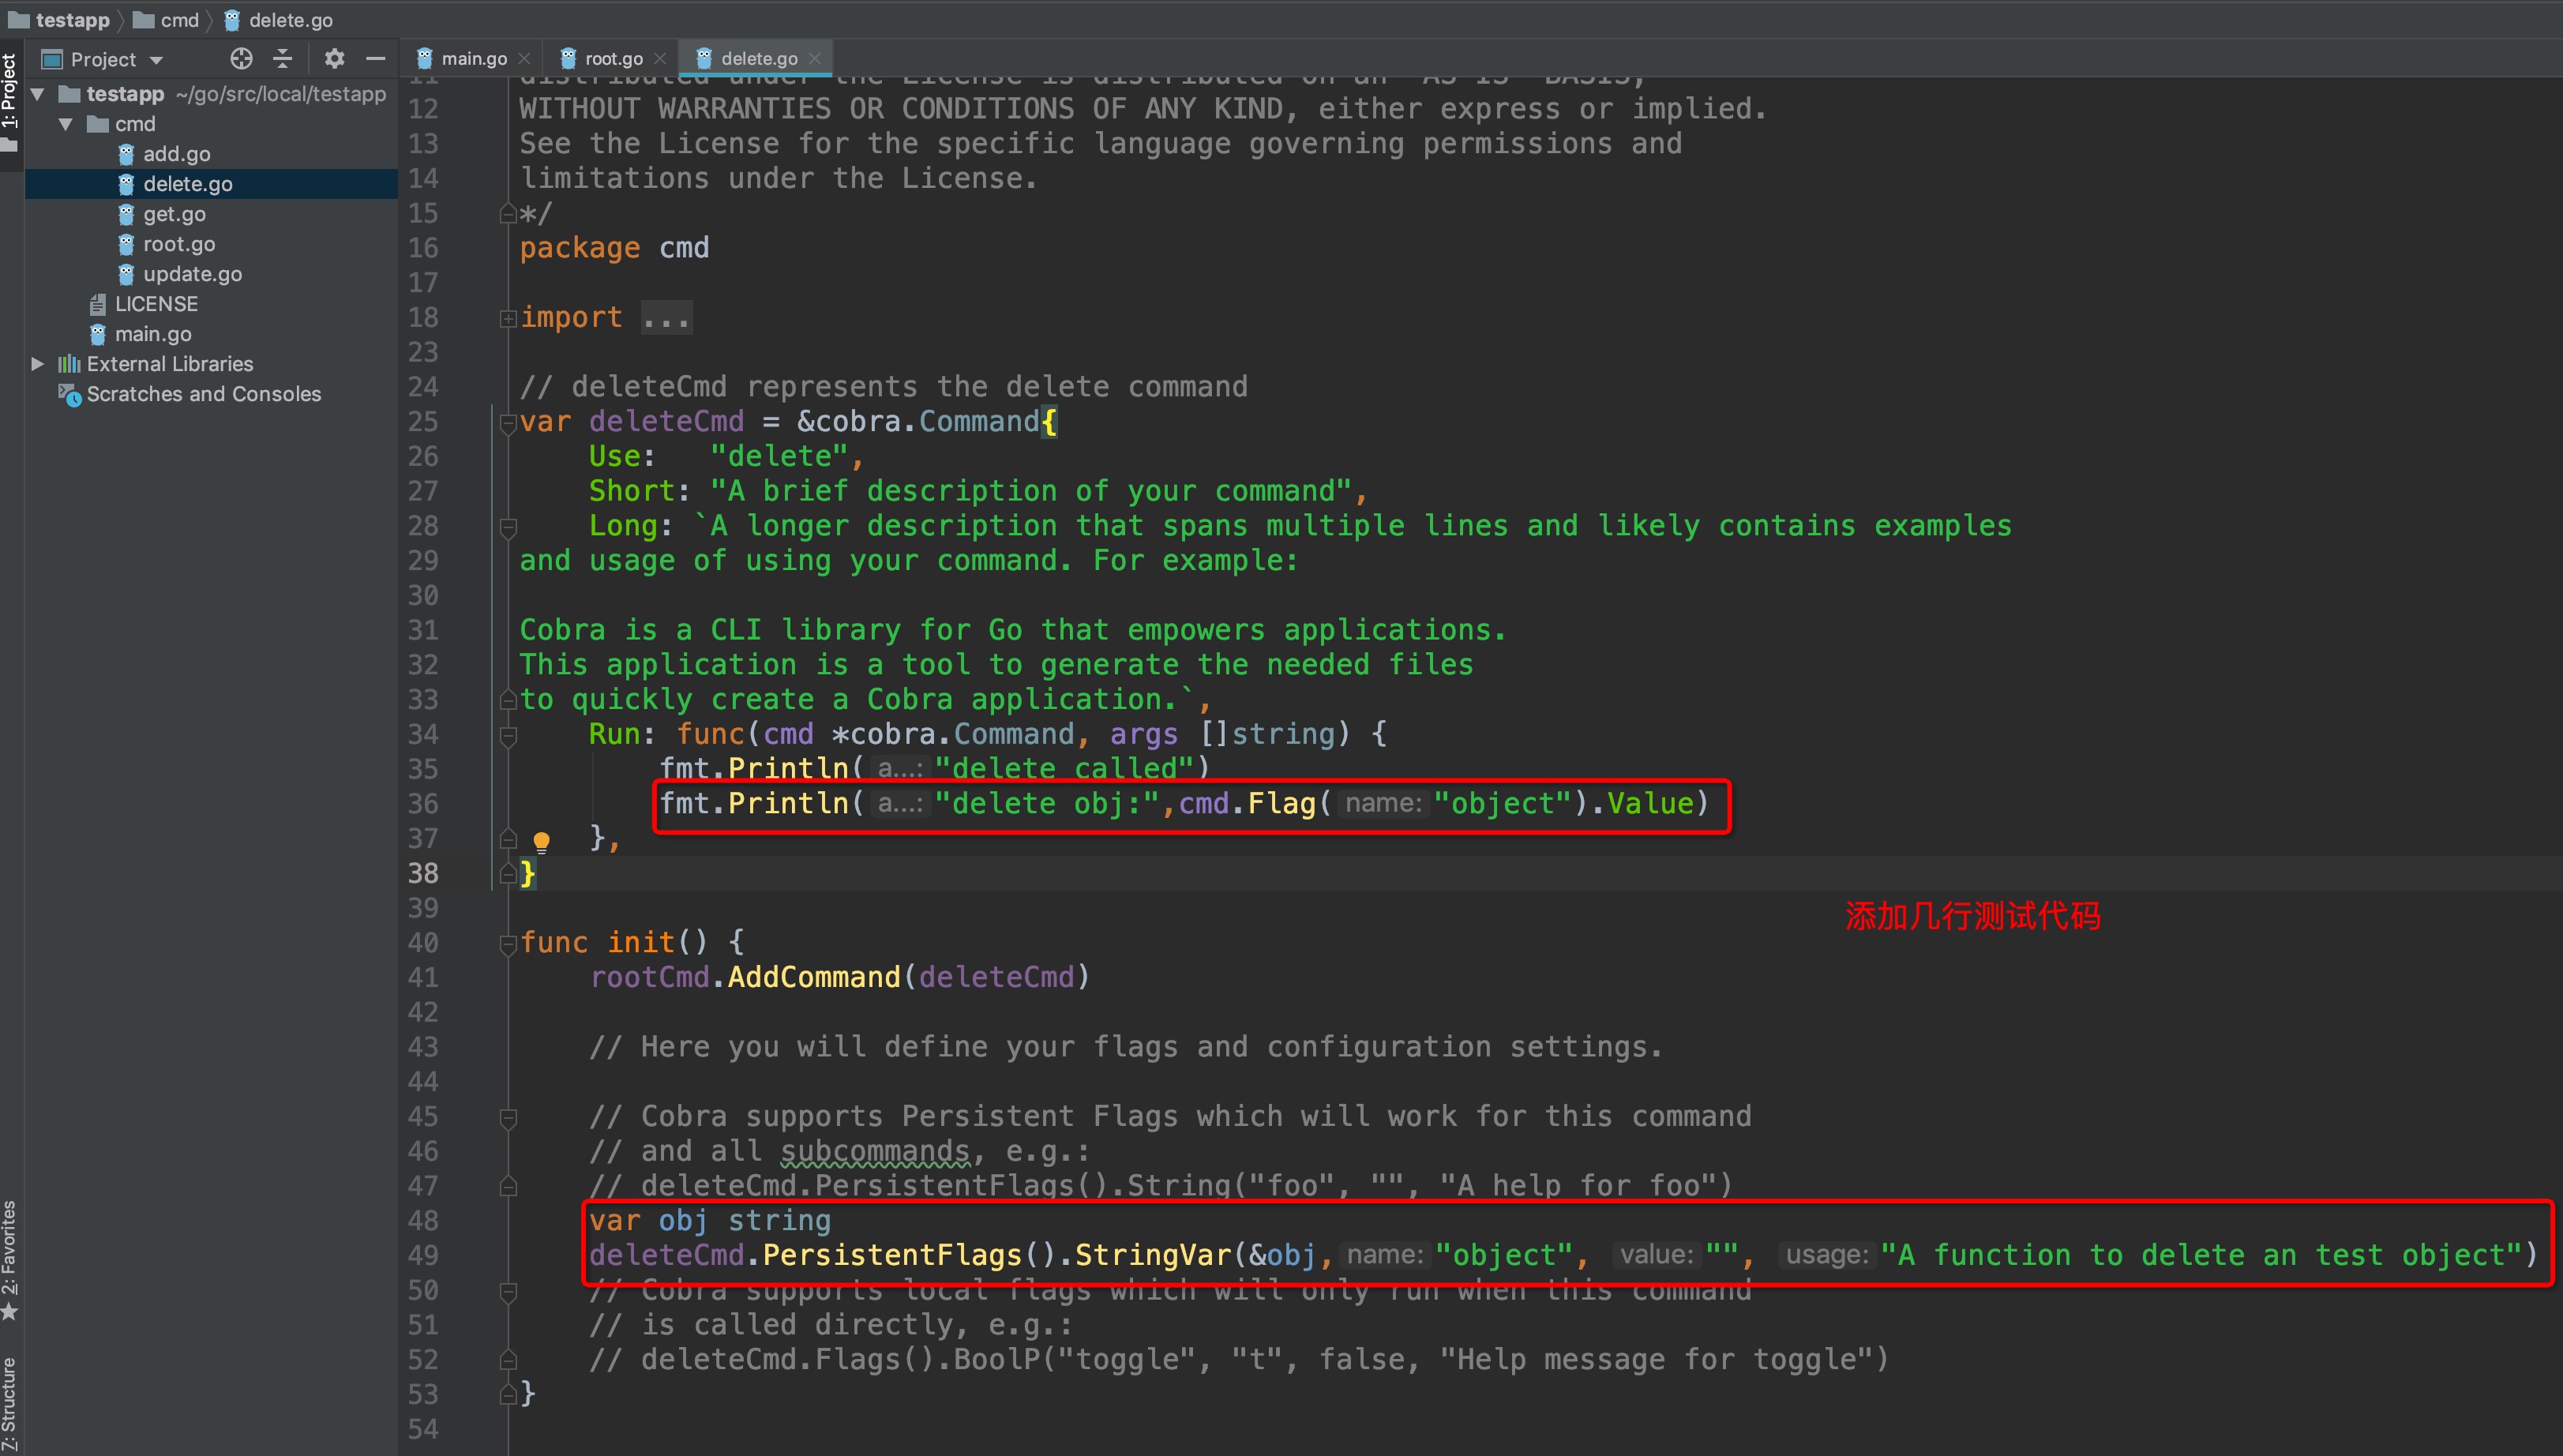Click the collapse all icon in Project panel
This screenshot has height=1456, width=2563.
click(283, 59)
